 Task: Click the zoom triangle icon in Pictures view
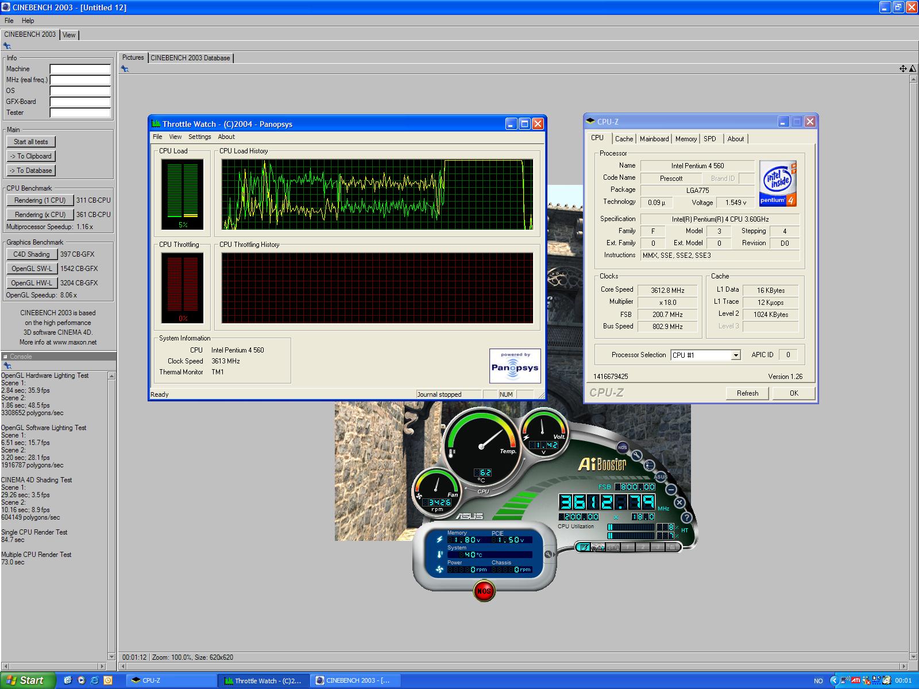912,68
